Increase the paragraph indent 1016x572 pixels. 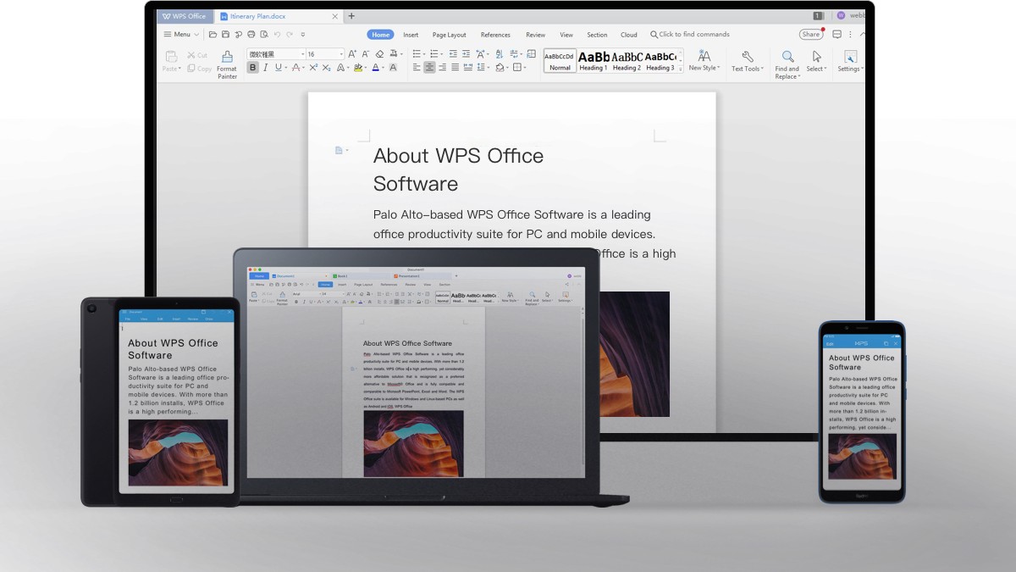tap(467, 53)
